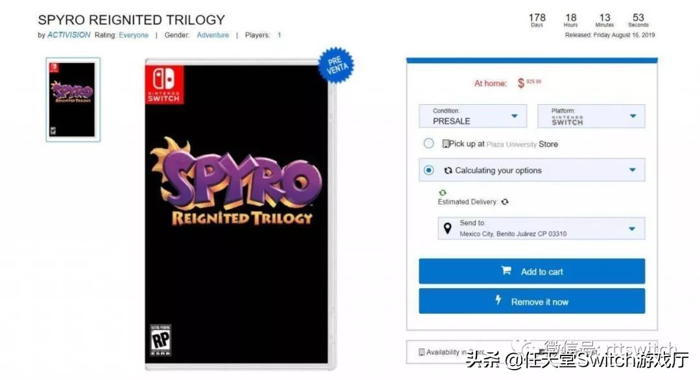The image size is (700, 380).
Task: Click the Availability in store icon
Action: coord(421,352)
